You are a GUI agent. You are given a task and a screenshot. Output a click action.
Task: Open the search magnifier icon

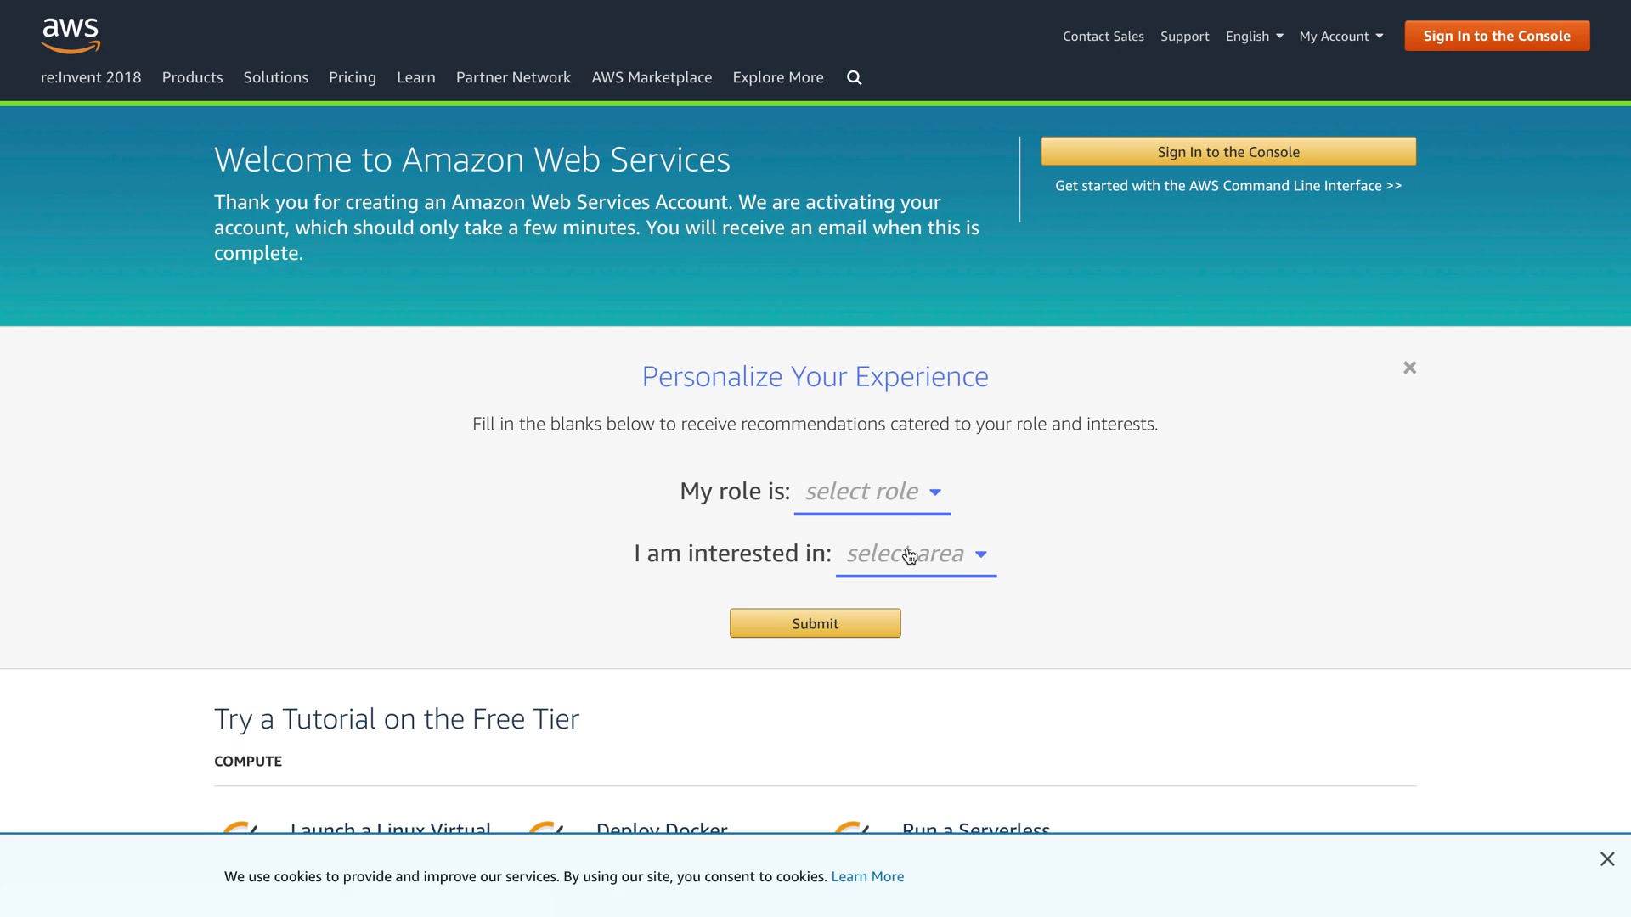coord(855,78)
